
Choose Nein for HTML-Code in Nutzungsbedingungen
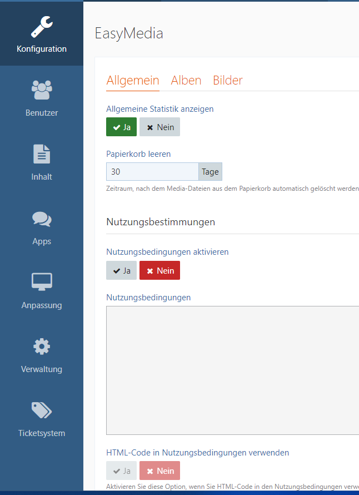(x=160, y=471)
